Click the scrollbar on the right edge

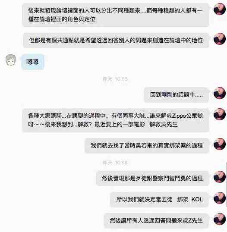pos(227,185)
